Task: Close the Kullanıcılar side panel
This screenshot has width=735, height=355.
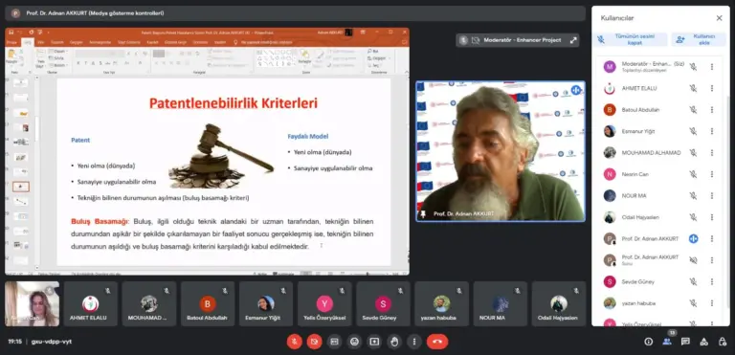Action: (719, 18)
